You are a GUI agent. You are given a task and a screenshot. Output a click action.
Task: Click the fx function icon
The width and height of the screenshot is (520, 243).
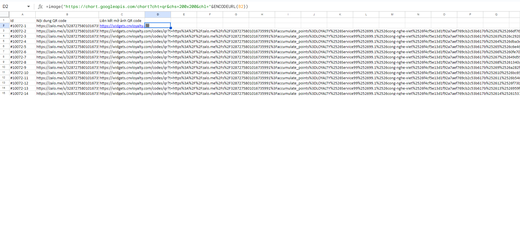40,7
